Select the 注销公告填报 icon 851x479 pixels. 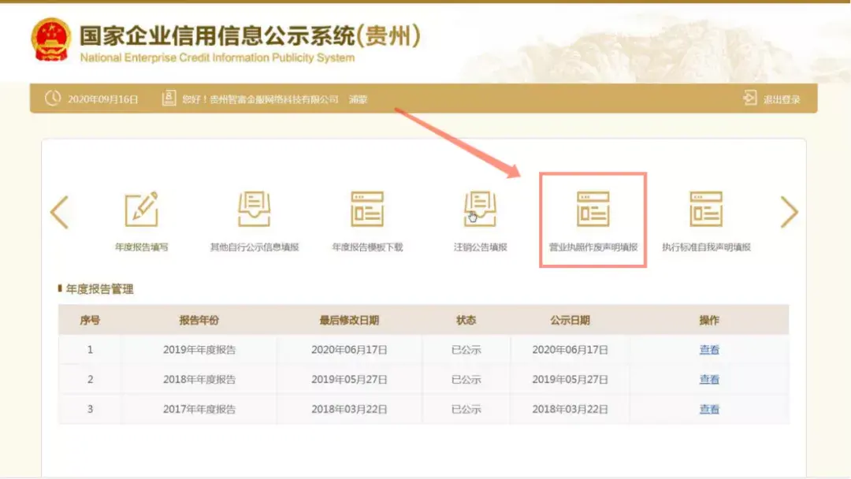[x=480, y=210]
